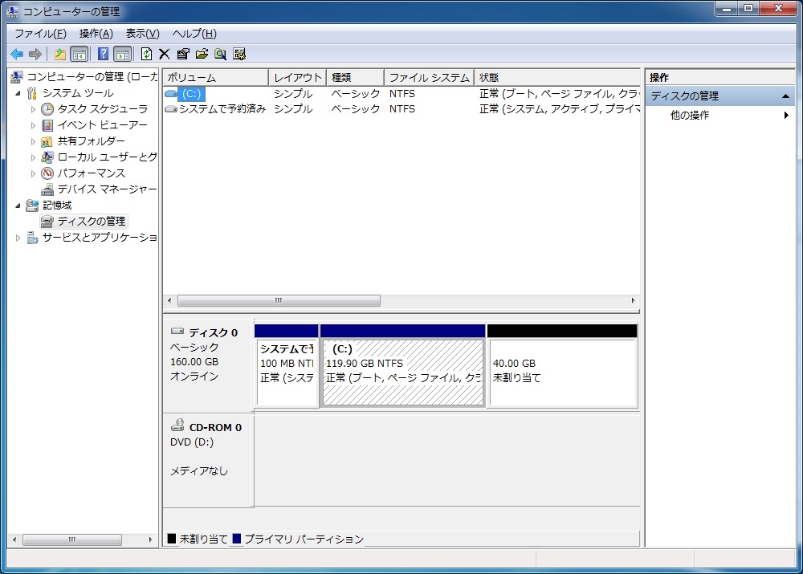Image resolution: width=803 pixels, height=574 pixels.
Task: Collapse the ディスクの管理 actions section arrow
Action: pyautogui.click(x=785, y=96)
